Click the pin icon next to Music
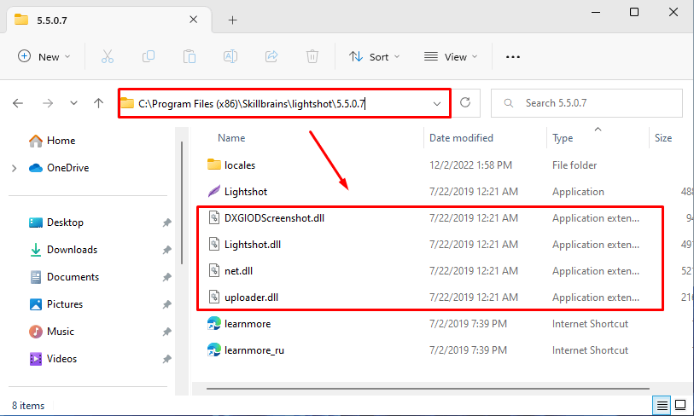Screen dimensions: 694x416 tap(166, 332)
